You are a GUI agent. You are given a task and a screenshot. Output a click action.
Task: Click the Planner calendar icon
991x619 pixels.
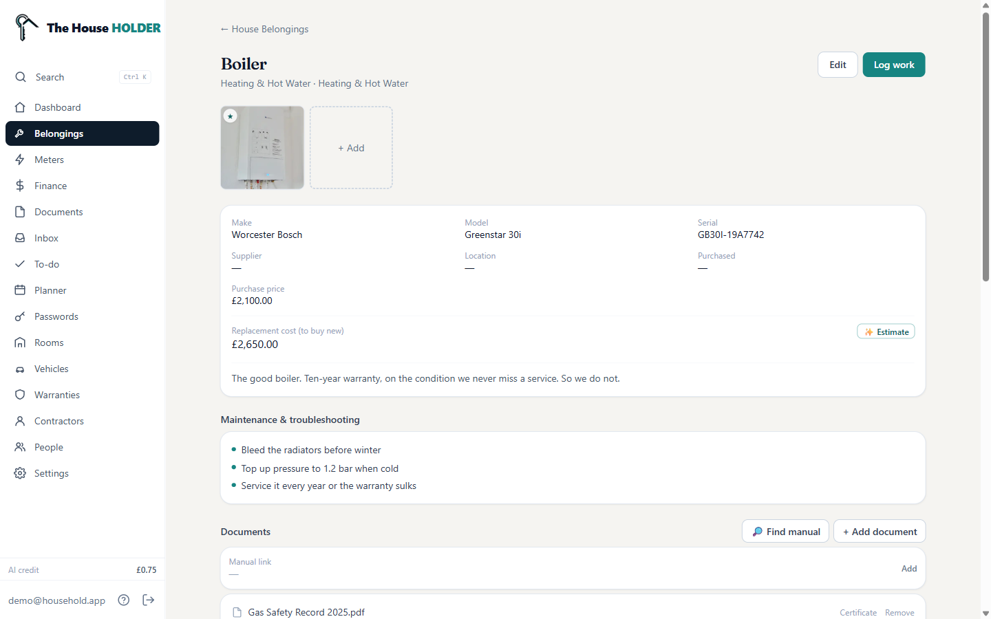tap(20, 290)
